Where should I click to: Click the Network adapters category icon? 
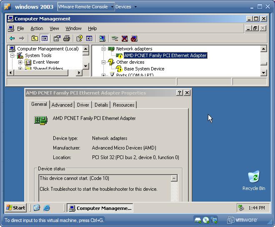pyautogui.click(x=111, y=49)
